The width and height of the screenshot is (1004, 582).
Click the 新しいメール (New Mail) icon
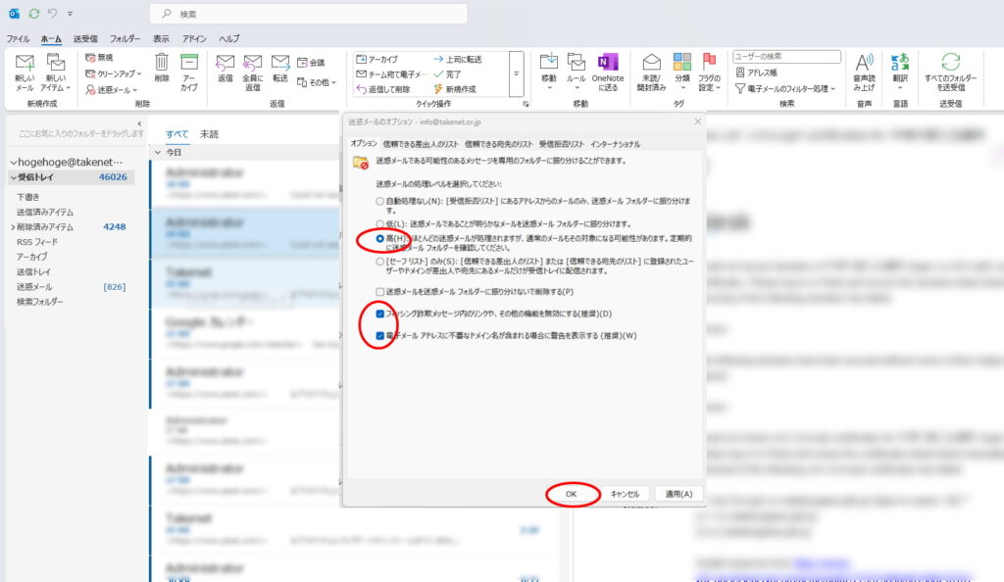click(x=25, y=64)
